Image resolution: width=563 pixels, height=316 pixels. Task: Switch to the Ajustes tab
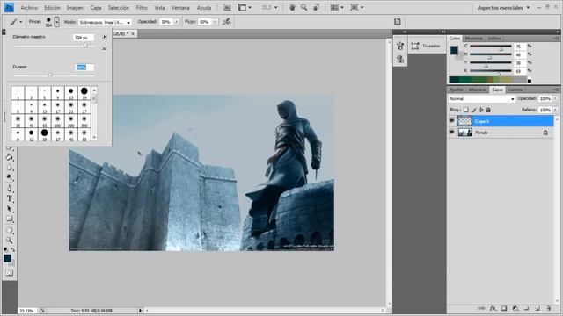pos(457,90)
